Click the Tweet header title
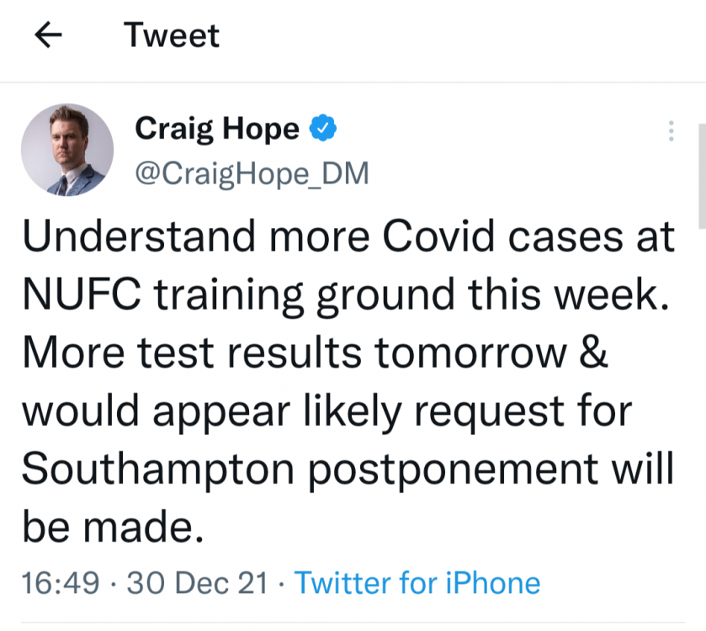 point(172,35)
